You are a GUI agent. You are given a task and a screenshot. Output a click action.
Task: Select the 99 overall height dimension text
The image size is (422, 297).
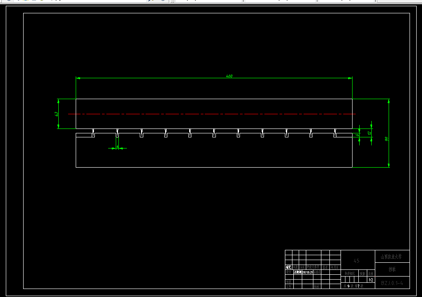click(386, 139)
